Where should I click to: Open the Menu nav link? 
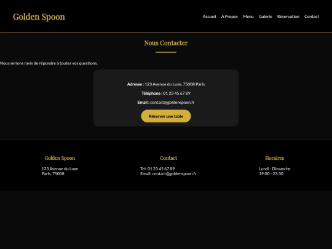[248, 17]
